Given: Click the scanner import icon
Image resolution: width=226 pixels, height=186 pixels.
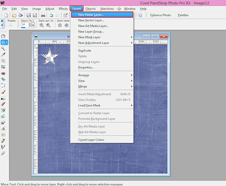Looking at the screenshot, I should pyautogui.click(x=21, y=15).
